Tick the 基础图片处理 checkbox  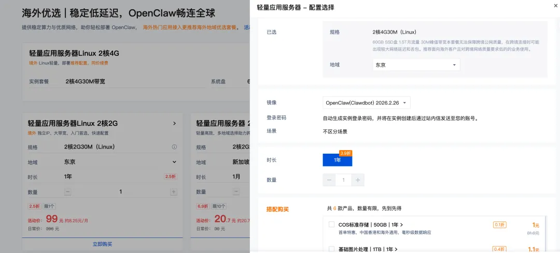coord(331,249)
